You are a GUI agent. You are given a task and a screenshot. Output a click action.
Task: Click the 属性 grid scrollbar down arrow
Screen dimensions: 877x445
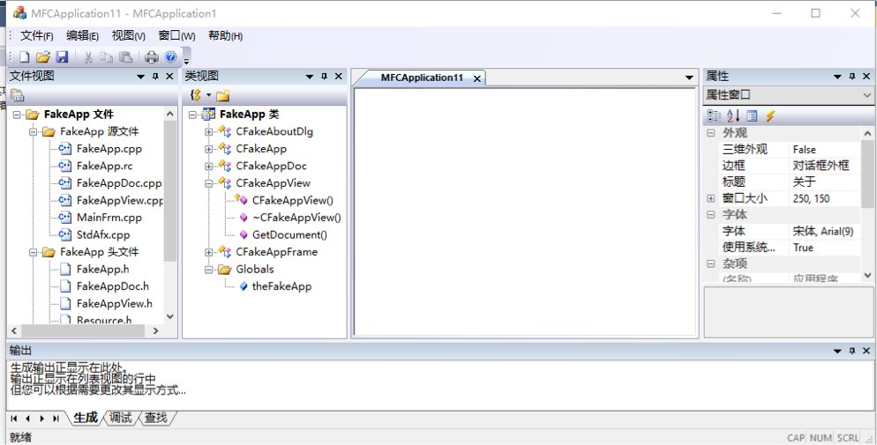point(867,275)
